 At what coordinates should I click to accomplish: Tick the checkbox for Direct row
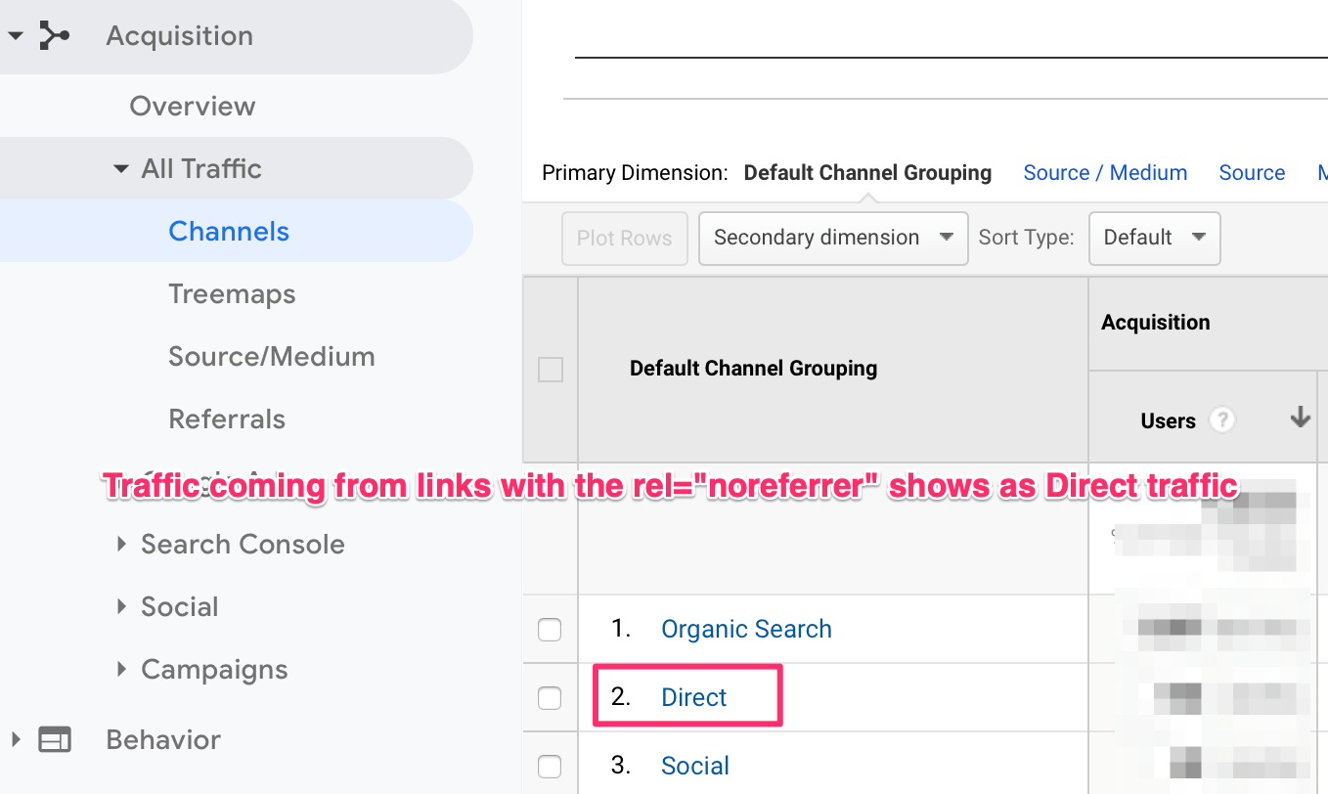(550, 698)
